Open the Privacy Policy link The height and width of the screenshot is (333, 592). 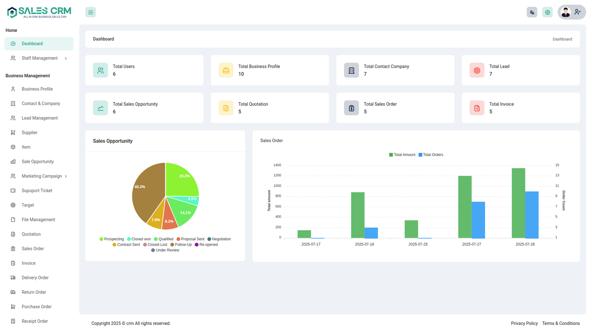click(x=524, y=323)
